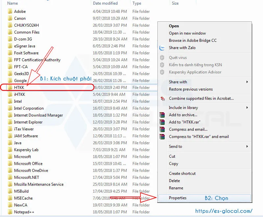Click the HTKK folder icon
263x217 pixels.
tap(10, 88)
